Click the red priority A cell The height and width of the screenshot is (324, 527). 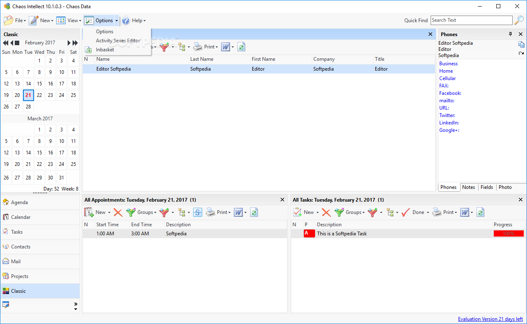[309, 234]
